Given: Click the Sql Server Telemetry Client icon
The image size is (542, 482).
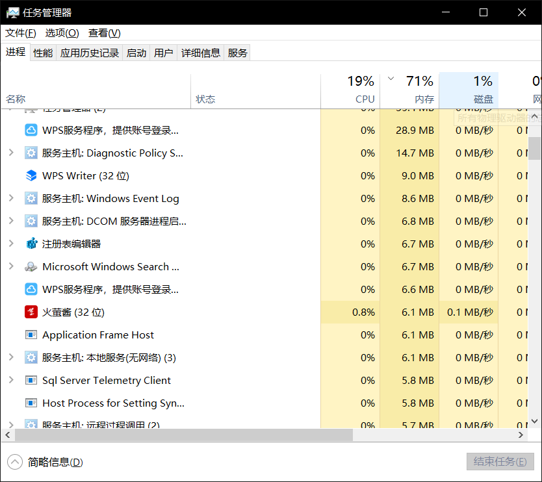Looking at the screenshot, I should click(31, 381).
